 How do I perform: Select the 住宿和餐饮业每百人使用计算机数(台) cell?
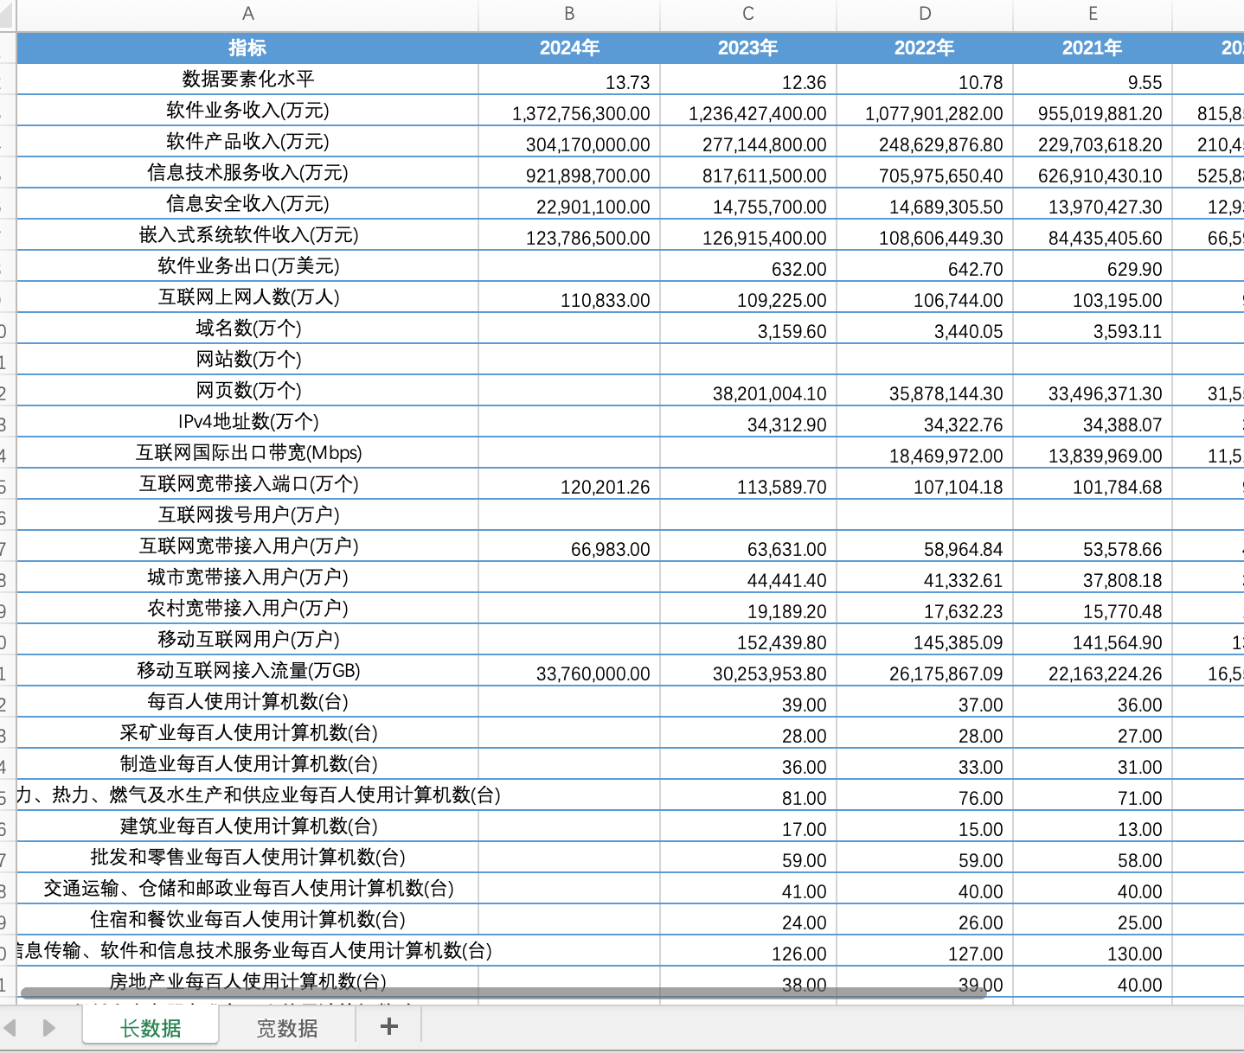pos(247,920)
